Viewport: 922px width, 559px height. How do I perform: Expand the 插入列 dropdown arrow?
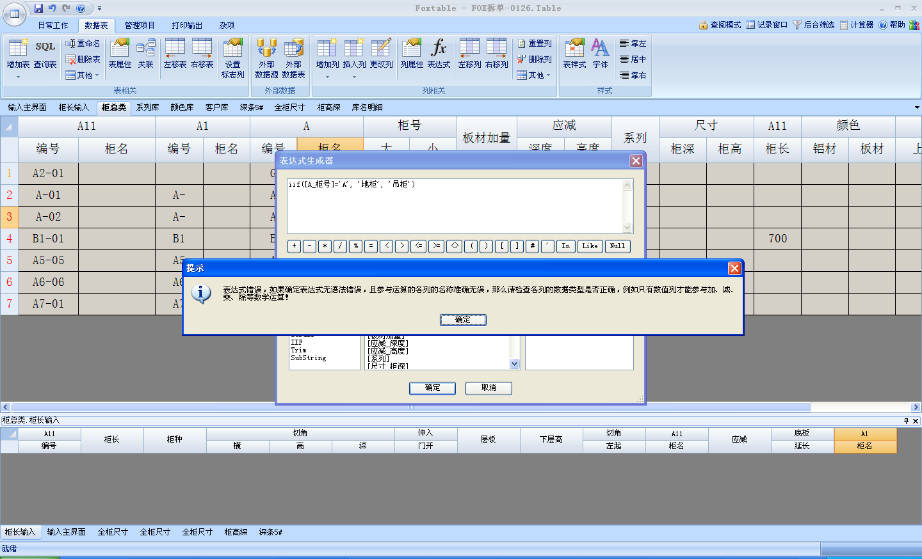point(354,77)
